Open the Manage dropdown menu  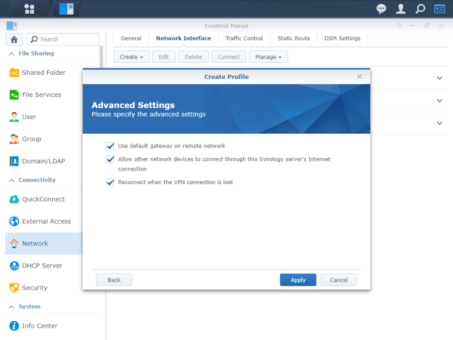click(268, 57)
